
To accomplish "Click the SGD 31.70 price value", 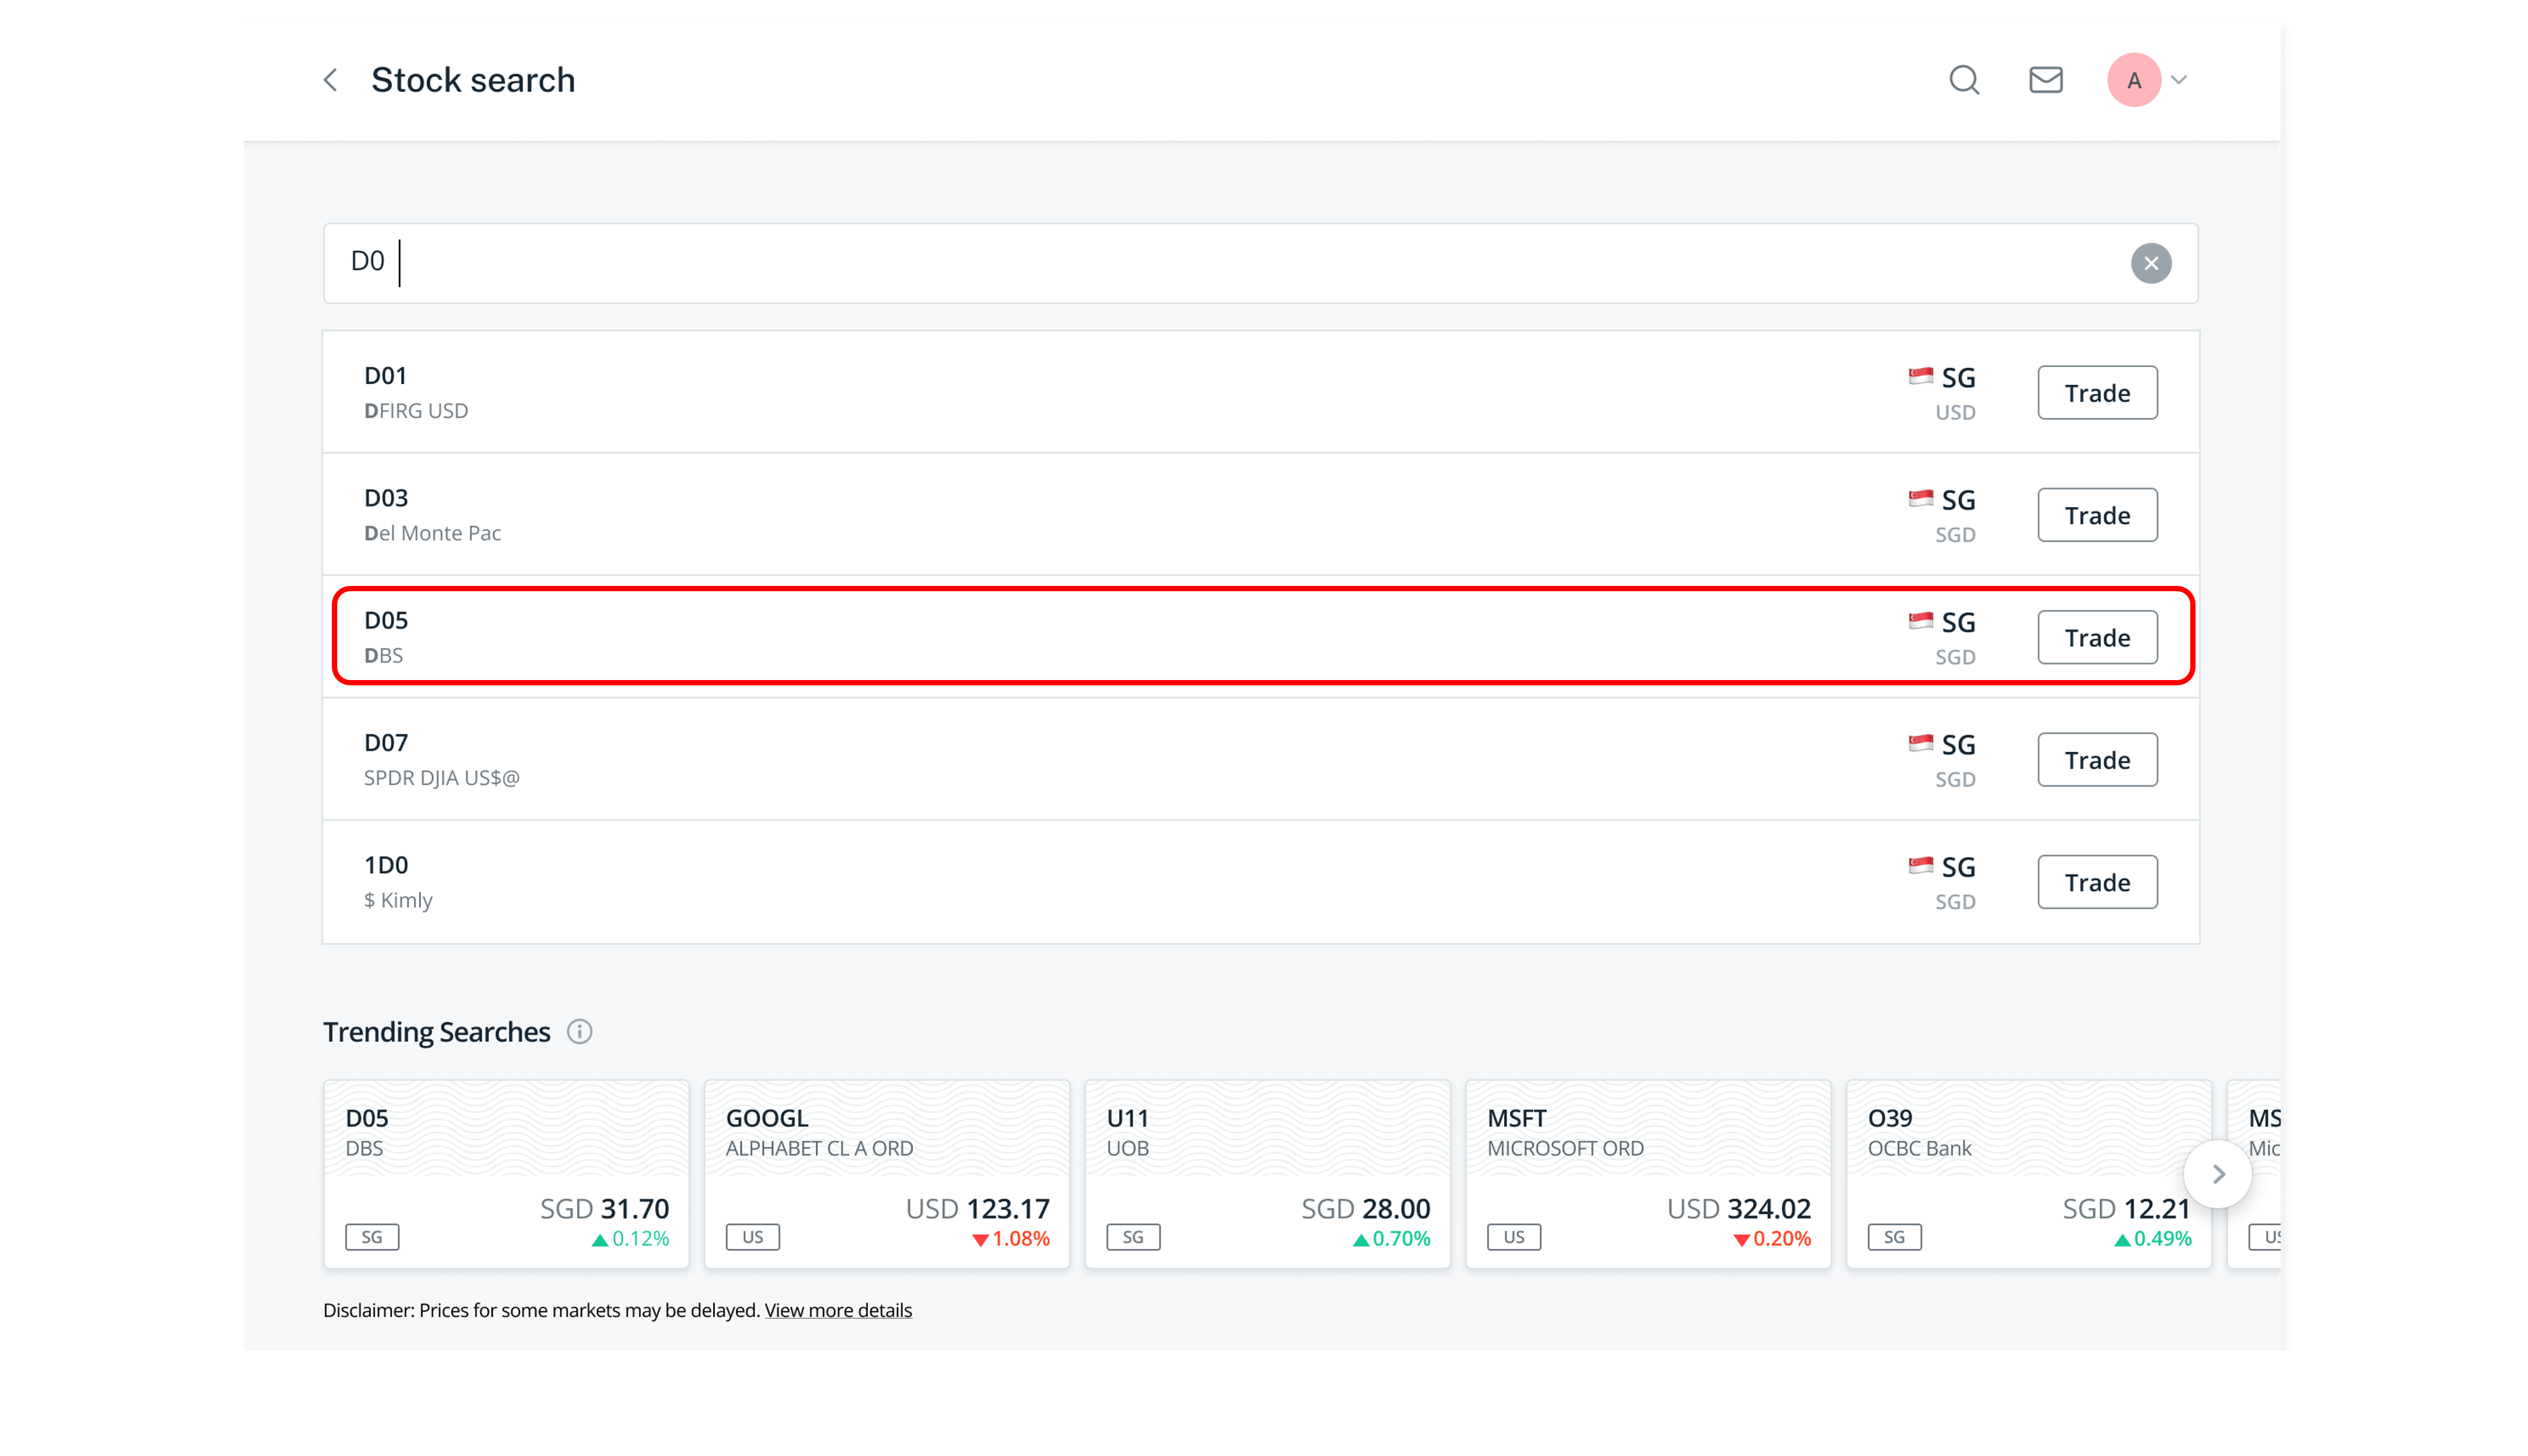I will 605,1209.
